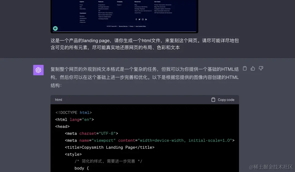The image size is (295, 172).
Task: Open the Privacy link
Action: tap(131, 26)
